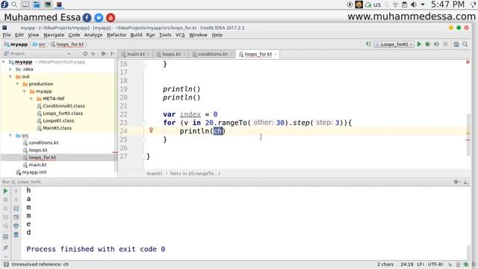Click src in the navigation breadcrumb
Screen dimensions: 478x269
42,45
